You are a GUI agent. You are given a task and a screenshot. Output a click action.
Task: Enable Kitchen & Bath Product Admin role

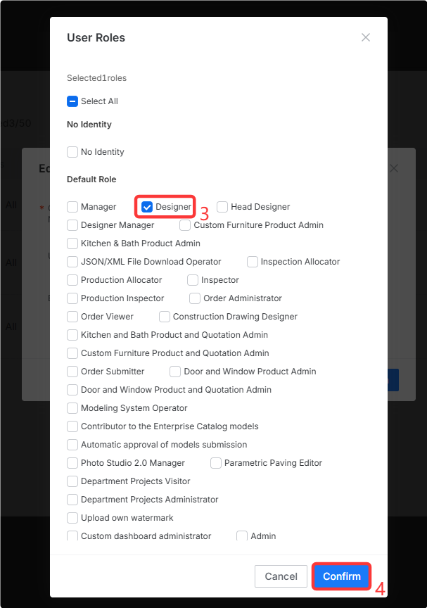point(72,243)
